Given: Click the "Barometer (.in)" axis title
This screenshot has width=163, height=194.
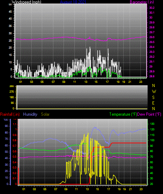Looking at the screenshot, I should pos(142,2).
